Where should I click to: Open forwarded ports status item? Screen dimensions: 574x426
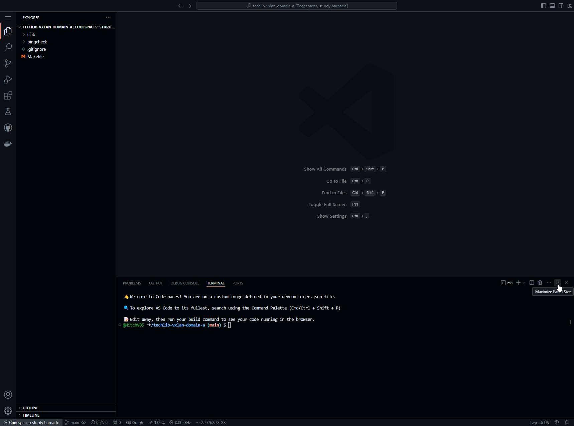point(117,422)
